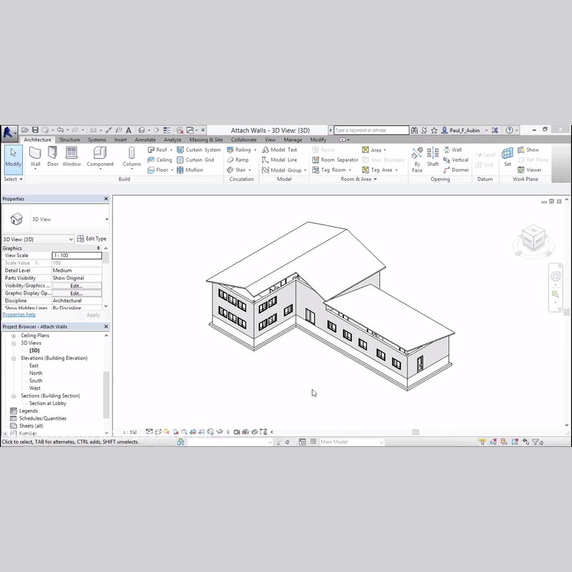The width and height of the screenshot is (572, 572).
Task: Collapse the 3D Views tree node
Action: [14, 343]
